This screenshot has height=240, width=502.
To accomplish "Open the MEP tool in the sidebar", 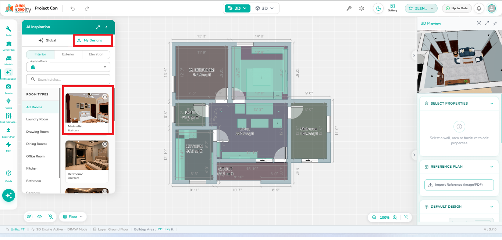I will click(x=8, y=147).
